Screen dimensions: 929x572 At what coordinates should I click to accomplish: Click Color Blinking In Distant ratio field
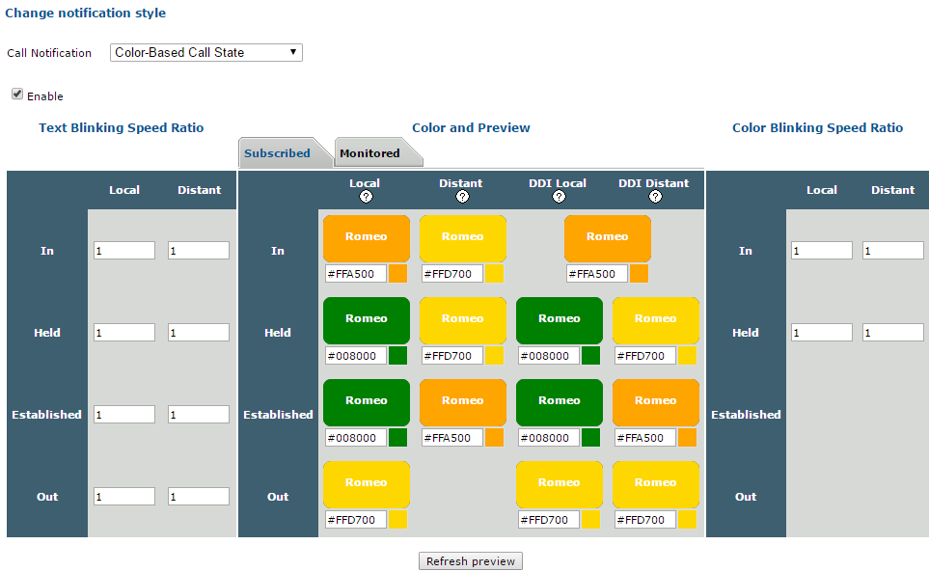tap(893, 251)
